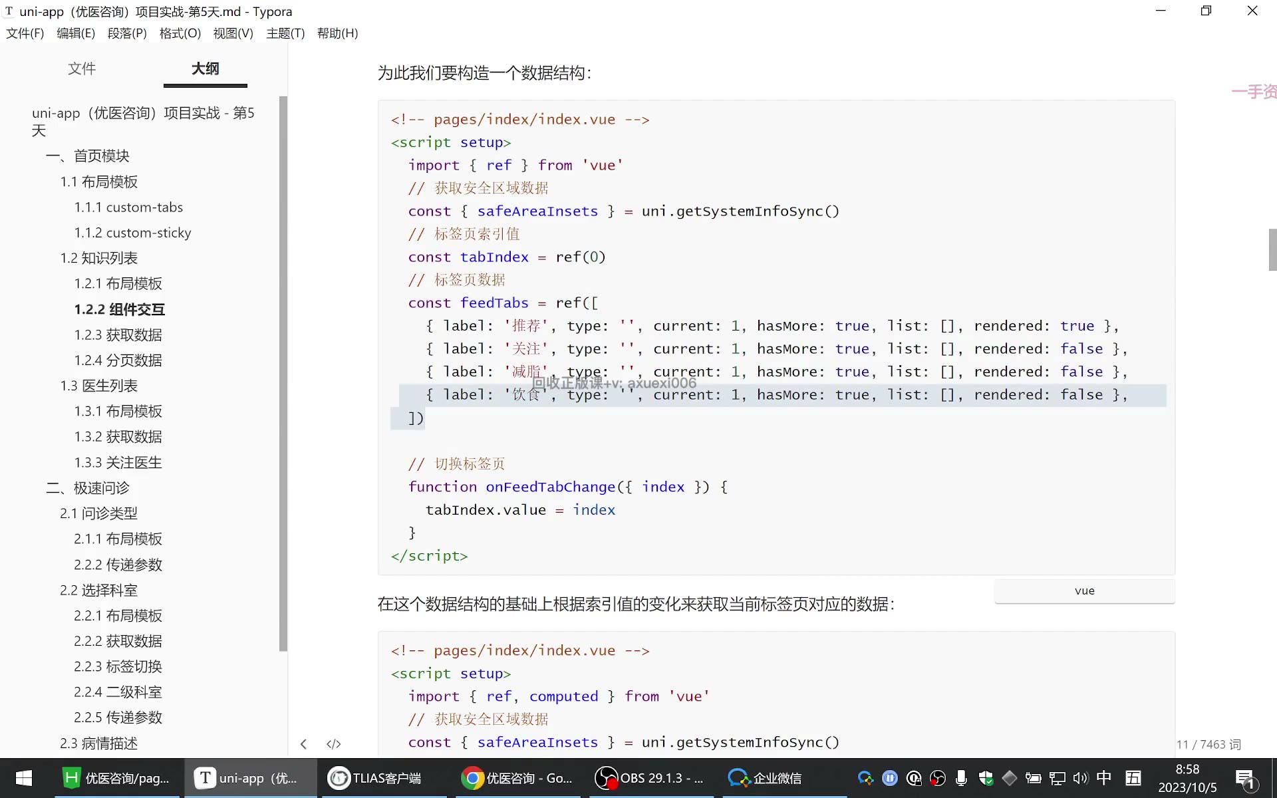Click the microphone tray icon
The width and height of the screenshot is (1277, 798).
pos(961,778)
